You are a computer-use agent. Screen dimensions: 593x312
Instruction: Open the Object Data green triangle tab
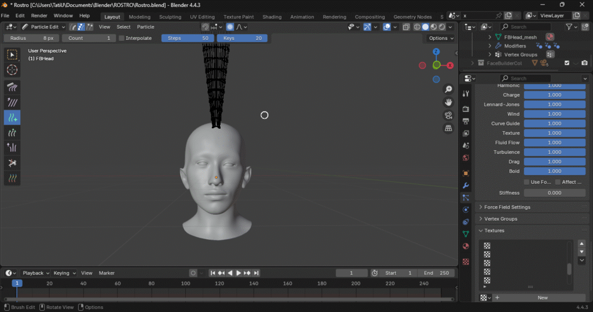(x=466, y=234)
